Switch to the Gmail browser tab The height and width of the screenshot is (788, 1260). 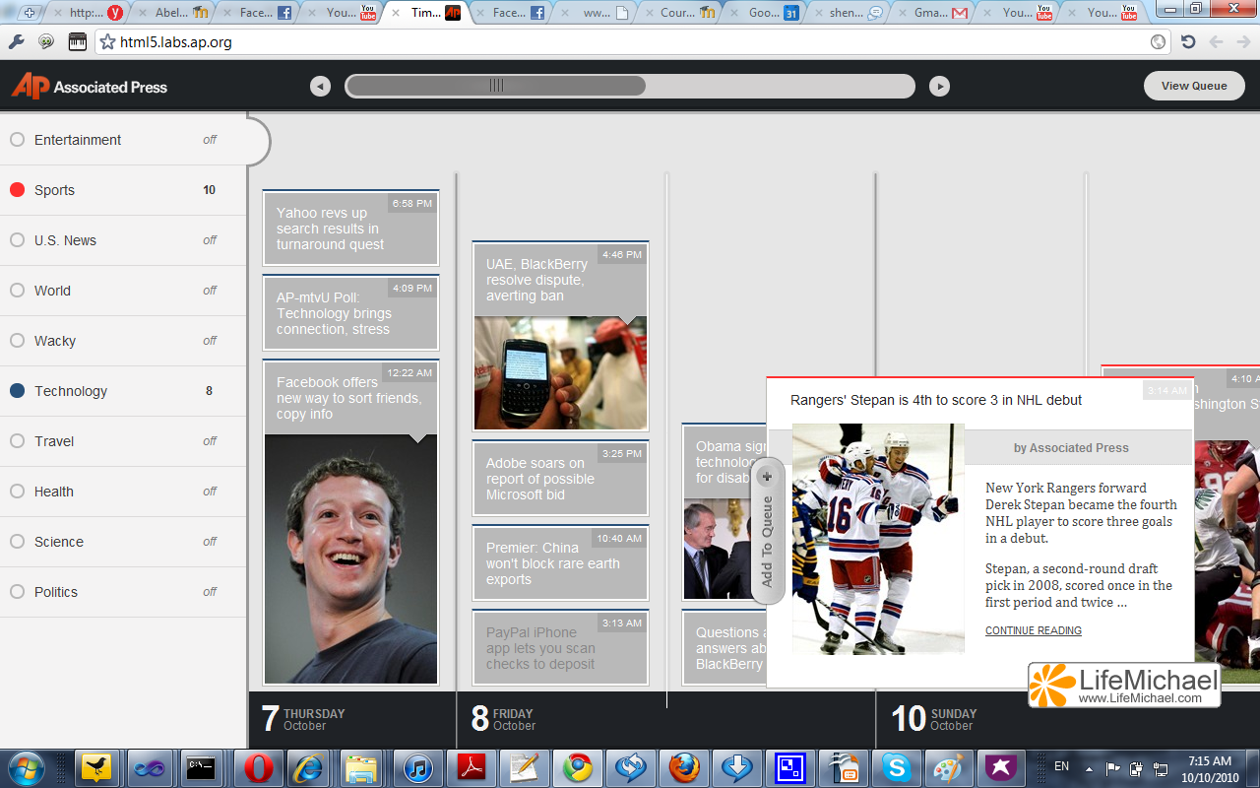(x=933, y=13)
